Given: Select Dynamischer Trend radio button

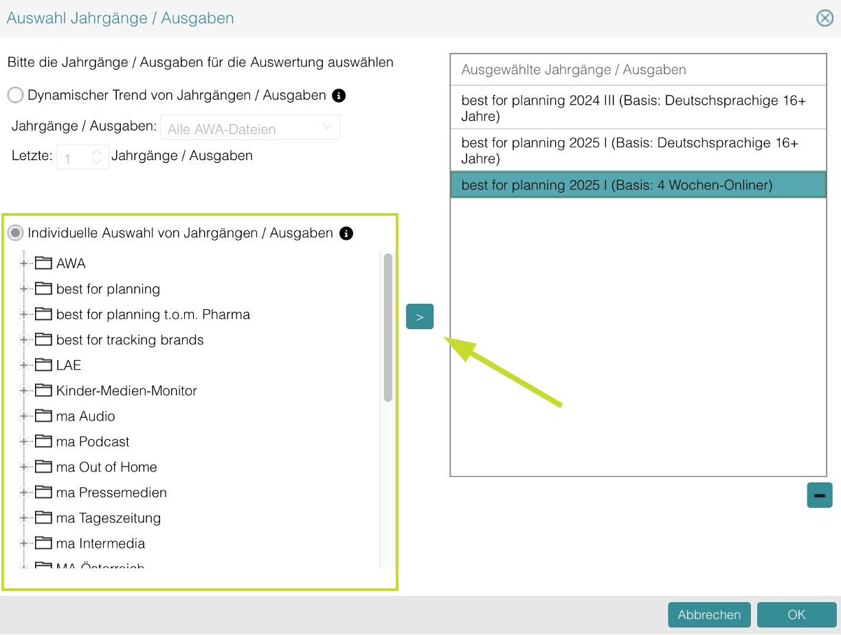Looking at the screenshot, I should 15,96.
